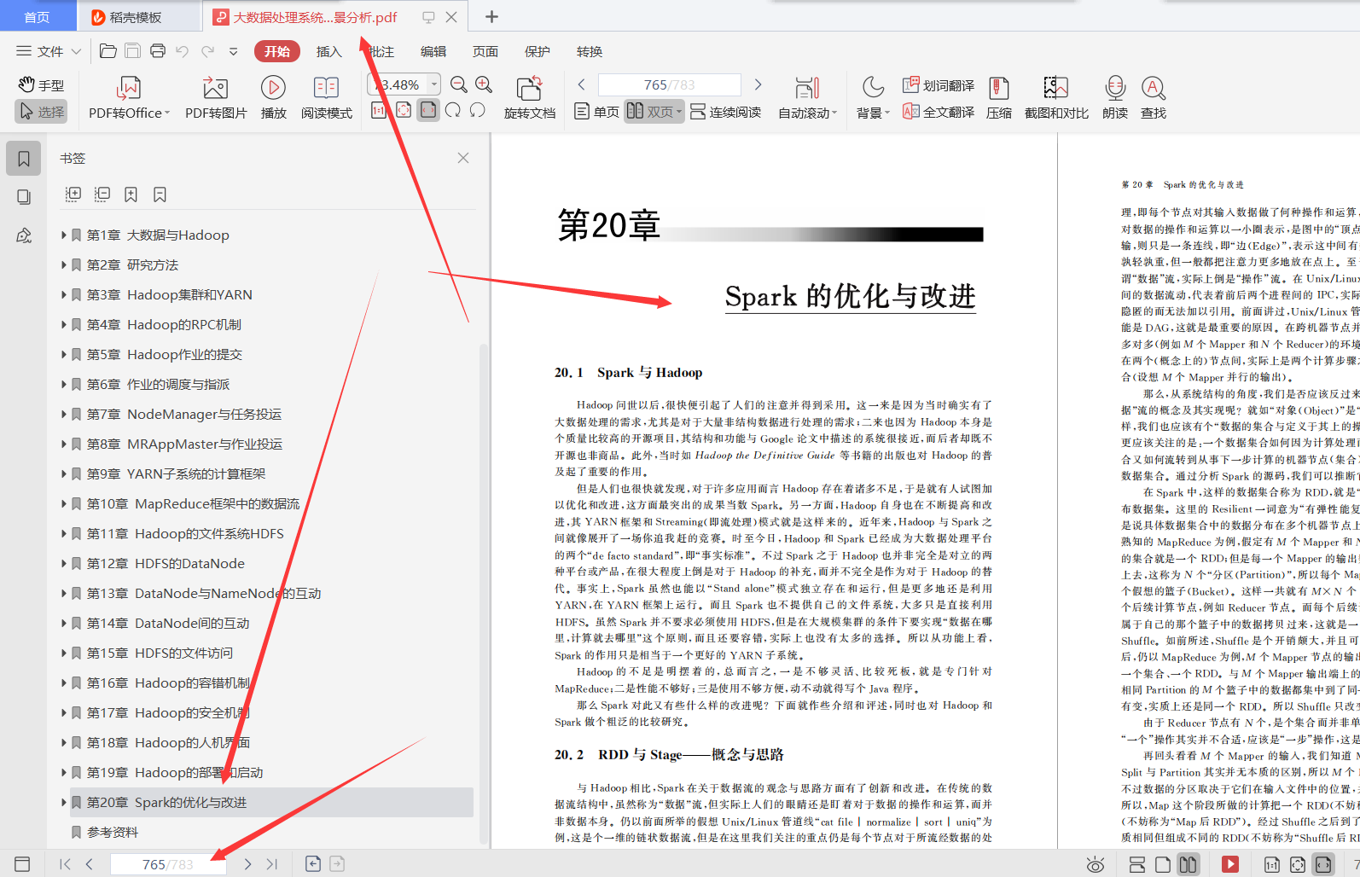This screenshot has height=877, width=1360.
Task: Open the zoom percentage dropdown
Action: (x=434, y=84)
